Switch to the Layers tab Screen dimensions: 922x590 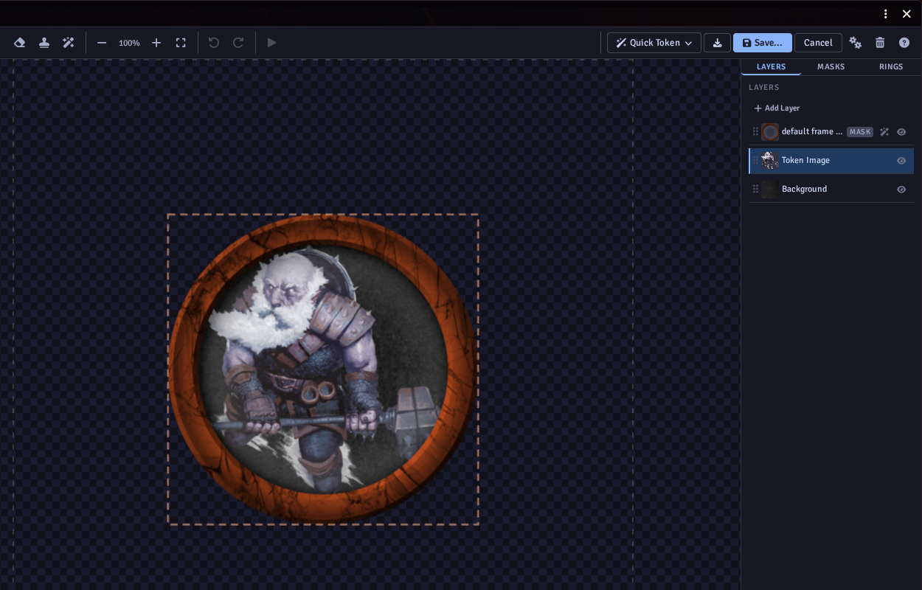(772, 67)
